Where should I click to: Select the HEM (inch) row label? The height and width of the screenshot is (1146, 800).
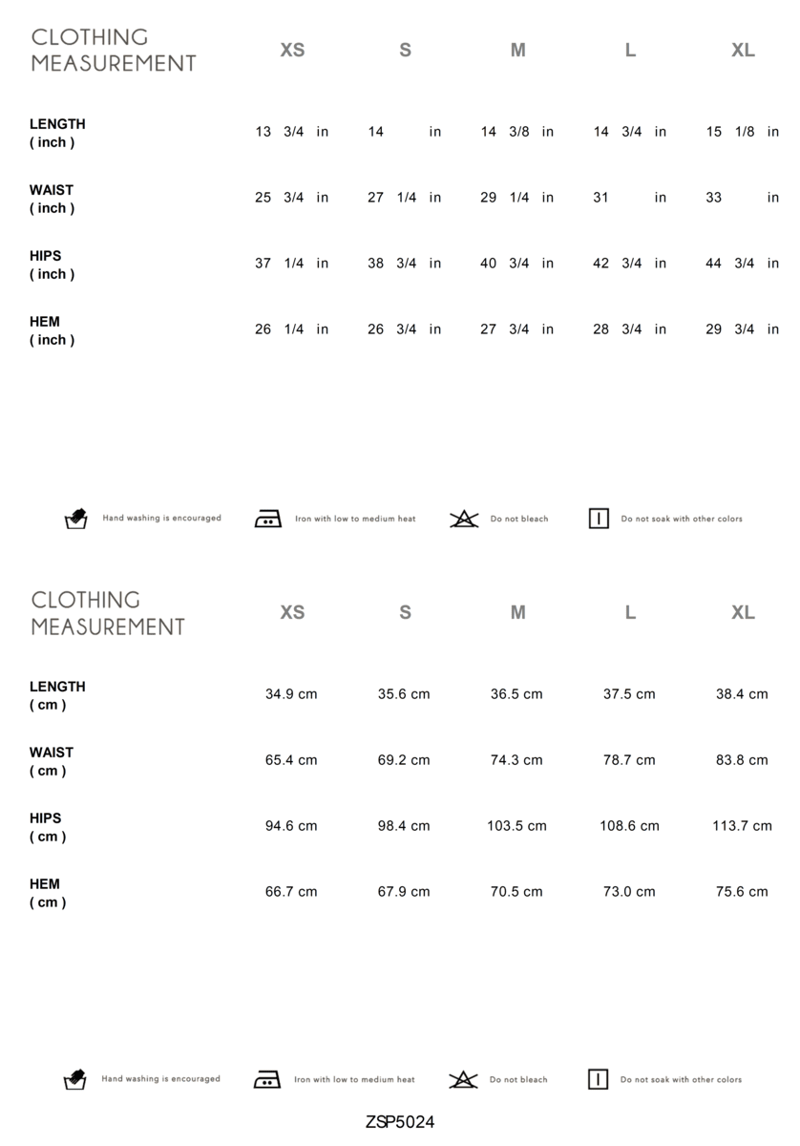click(x=52, y=330)
